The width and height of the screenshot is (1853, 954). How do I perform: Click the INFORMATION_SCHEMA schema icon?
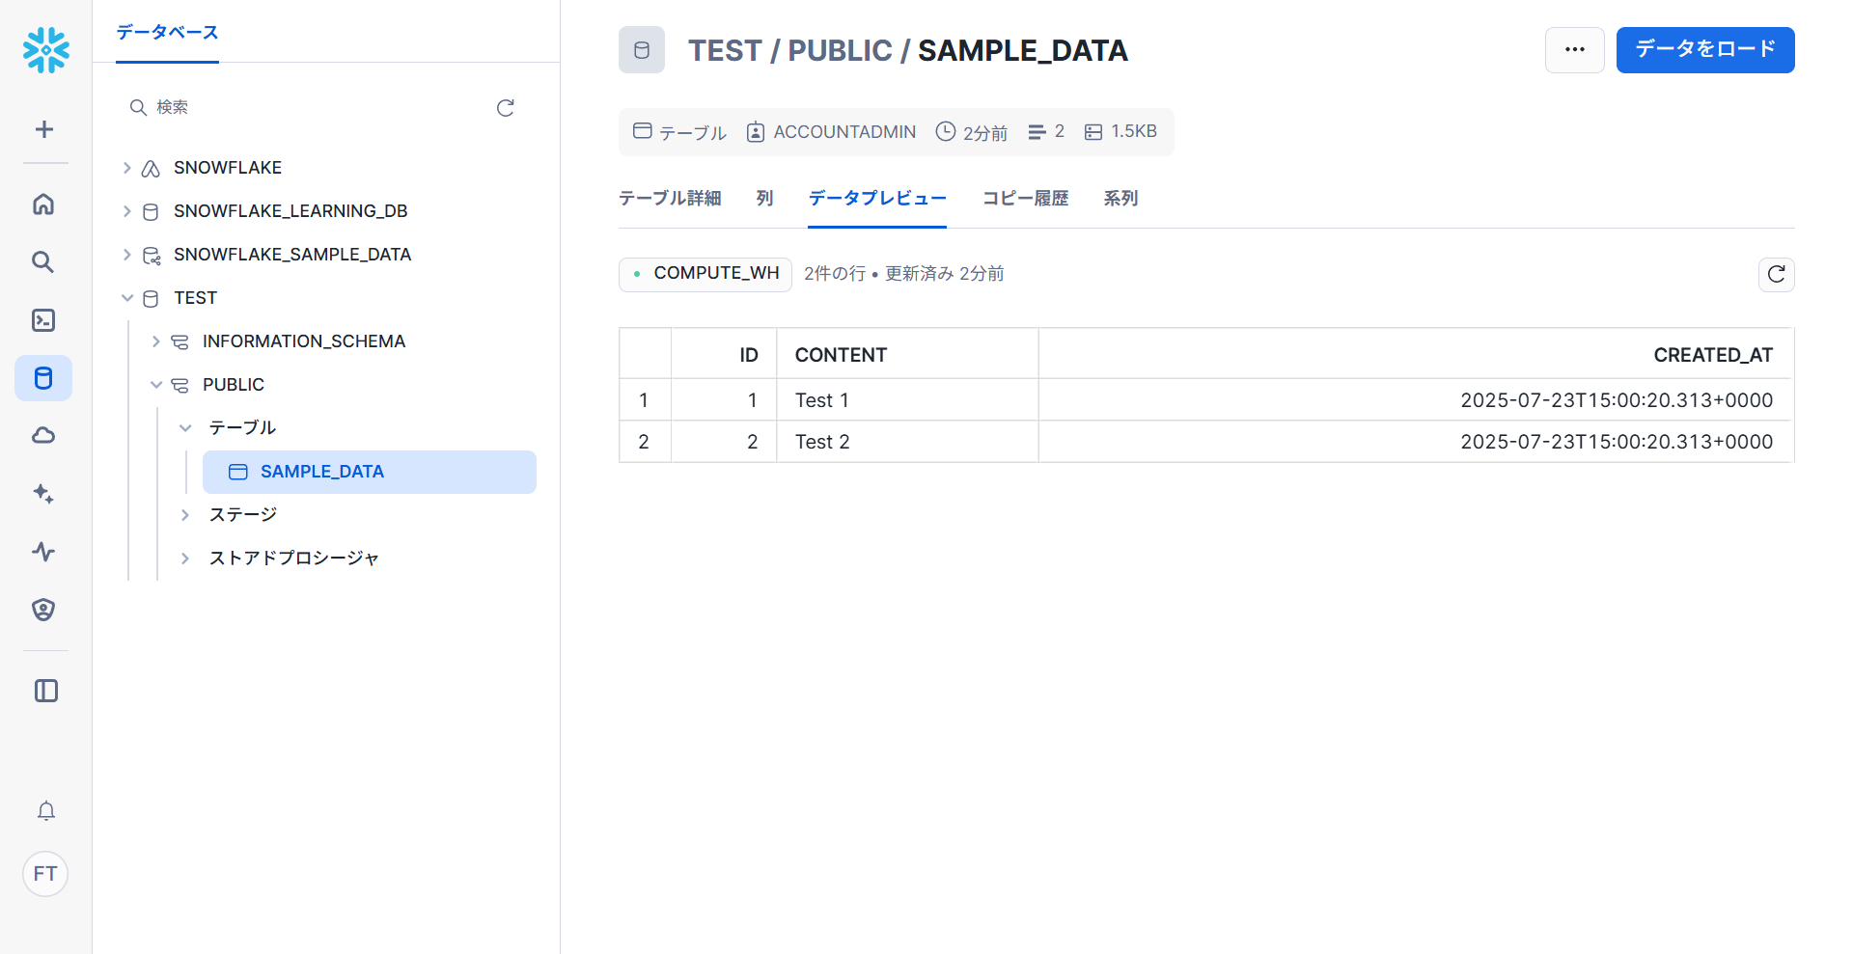coord(180,342)
